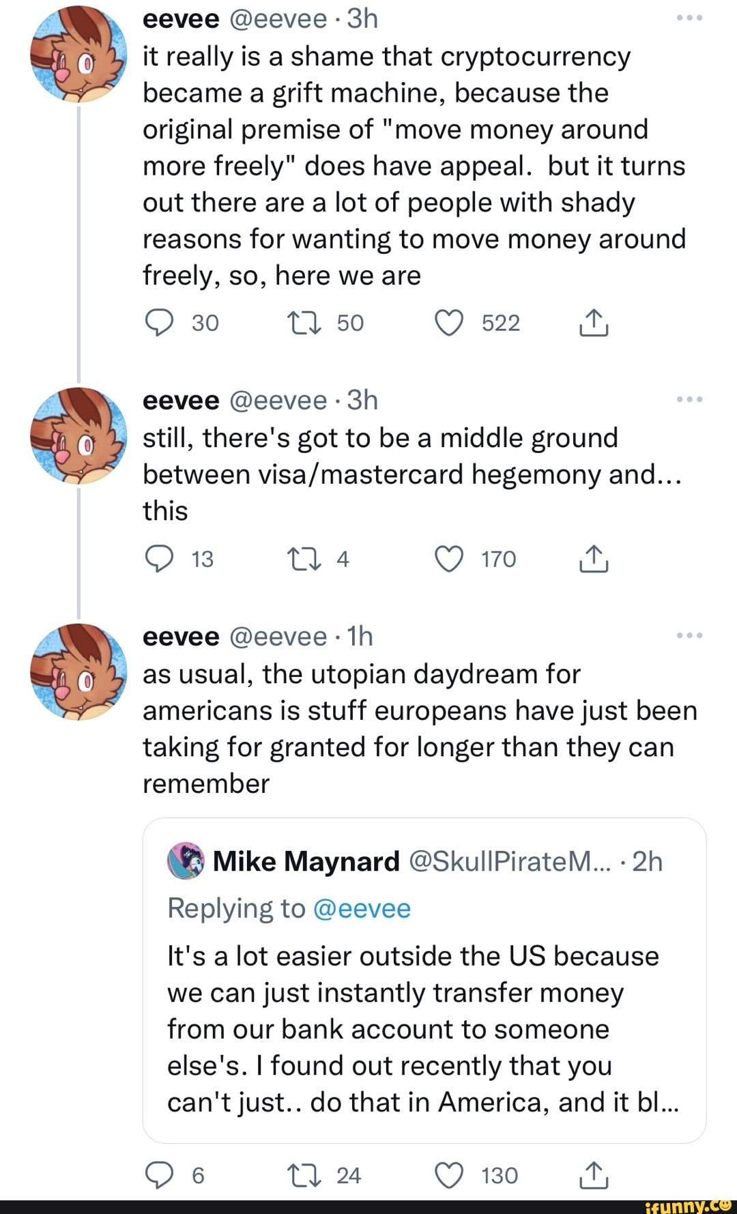Reply to Mike Maynard's quoted tweet

pyautogui.click(x=160, y=1174)
